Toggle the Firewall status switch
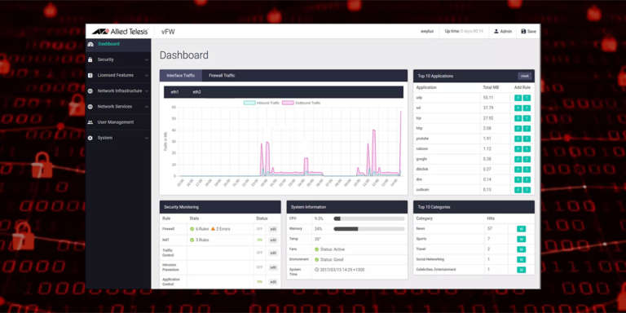 pyautogui.click(x=259, y=229)
